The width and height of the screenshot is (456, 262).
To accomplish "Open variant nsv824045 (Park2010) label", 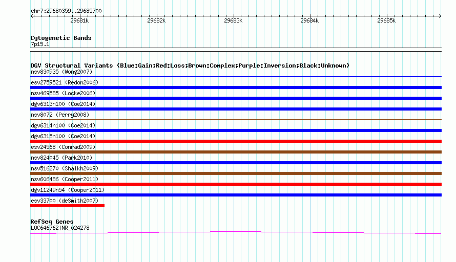I will (x=61, y=158).
